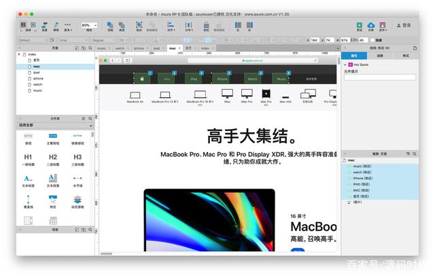Pick the pen (钢笔) tool
Image resolution: width=435 pixels, height=277 pixels.
[x=56, y=26]
